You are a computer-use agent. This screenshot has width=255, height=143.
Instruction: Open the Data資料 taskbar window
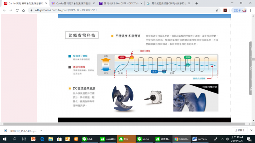point(108,139)
